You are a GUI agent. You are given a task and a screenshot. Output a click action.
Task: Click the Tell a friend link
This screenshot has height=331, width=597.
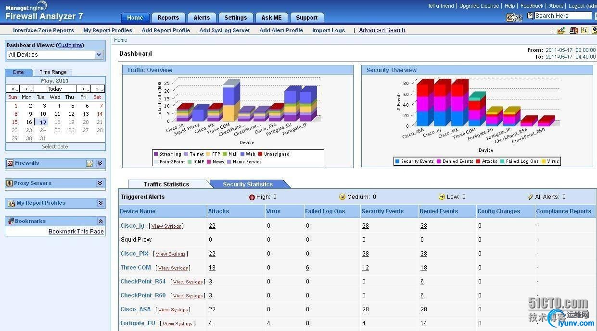coord(441,6)
